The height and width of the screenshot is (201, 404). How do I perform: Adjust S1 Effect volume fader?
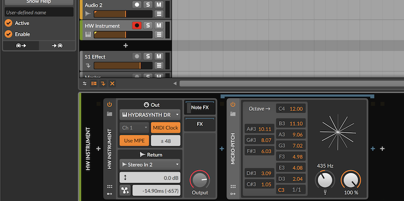click(x=123, y=66)
